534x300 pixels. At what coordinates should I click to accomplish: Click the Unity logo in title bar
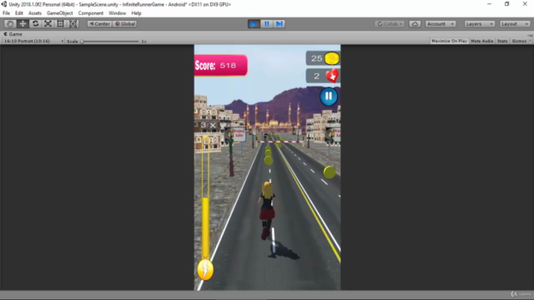click(x=4, y=4)
